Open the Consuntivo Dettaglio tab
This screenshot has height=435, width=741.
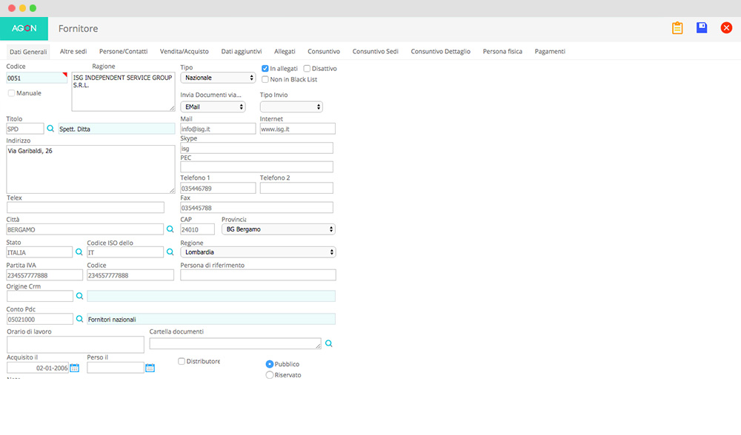point(440,51)
